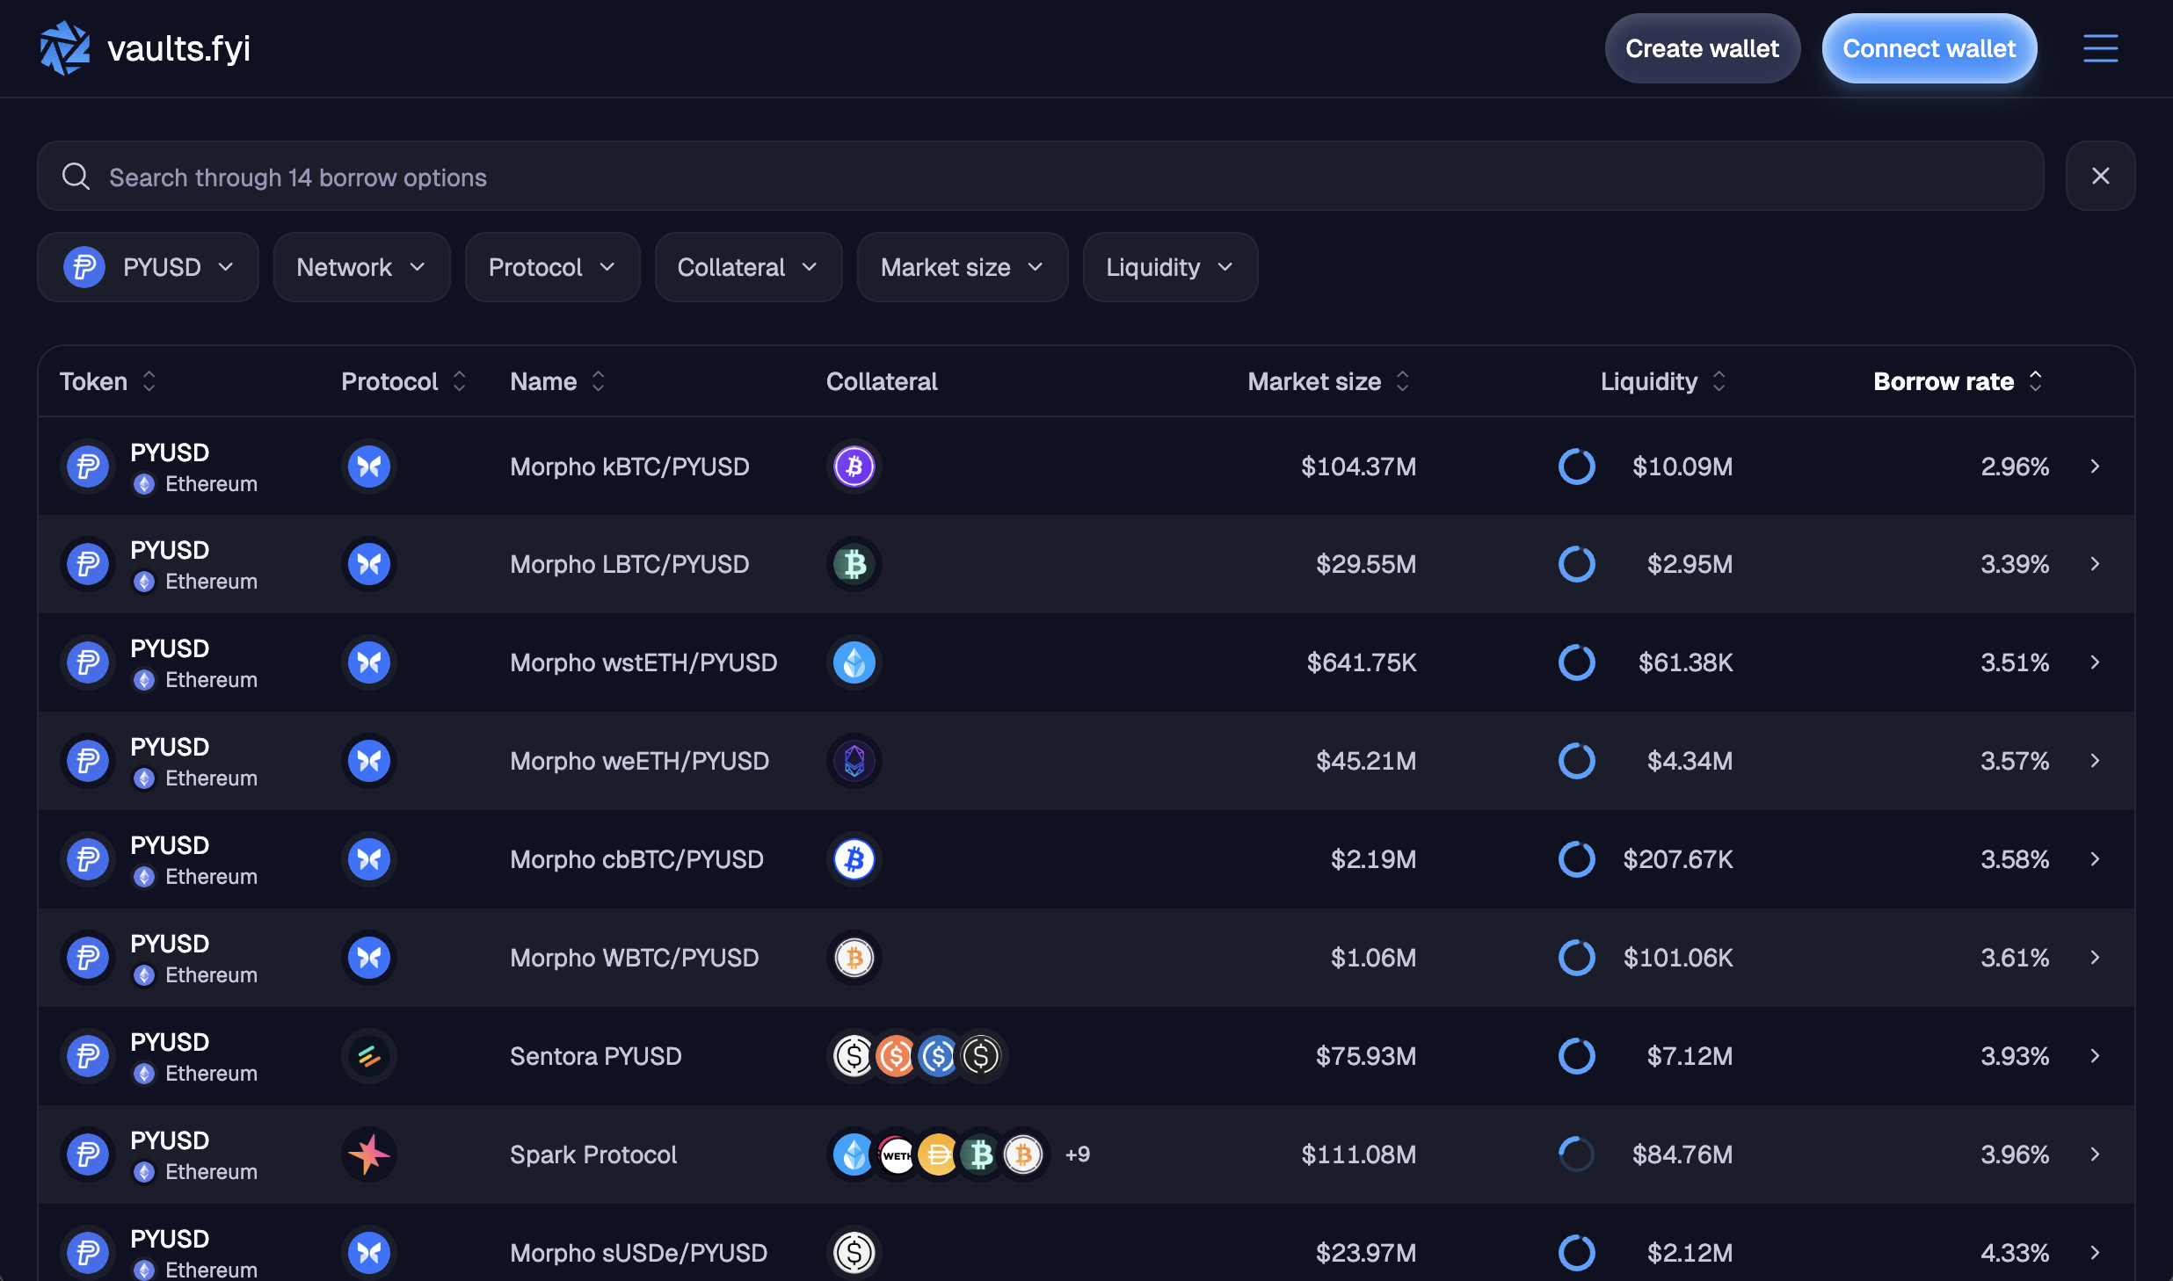Click liquidity ring indicator in Spark Protocol row
Image resolution: width=2173 pixels, height=1281 pixels.
[1576, 1154]
